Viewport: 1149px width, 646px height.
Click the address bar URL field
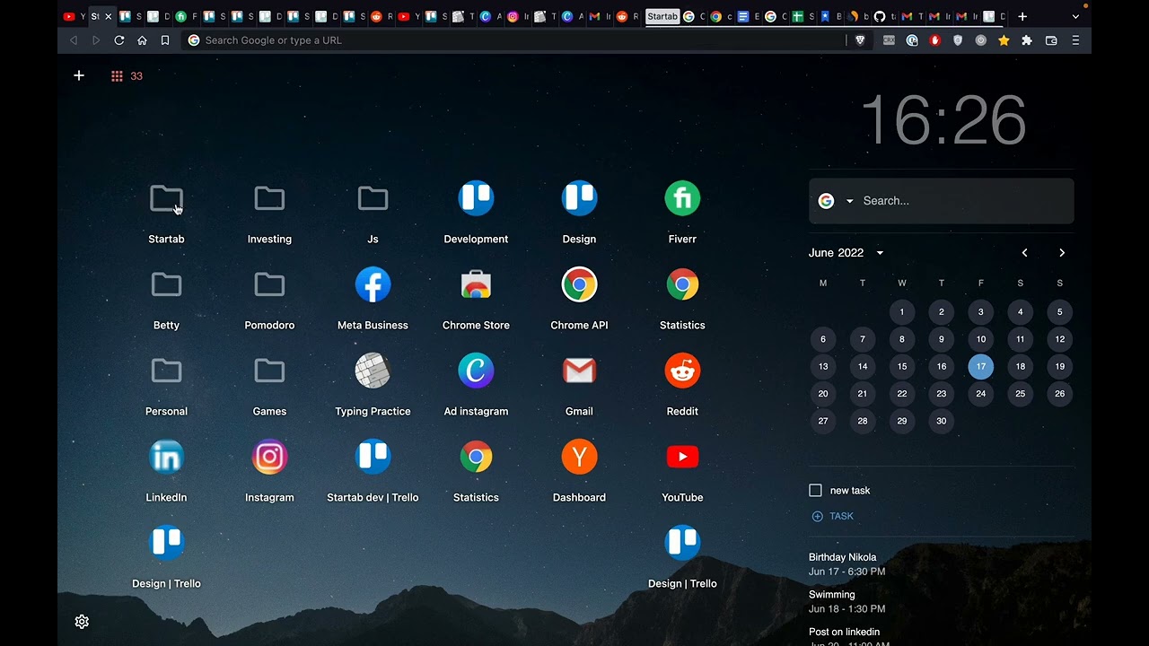tap(513, 40)
